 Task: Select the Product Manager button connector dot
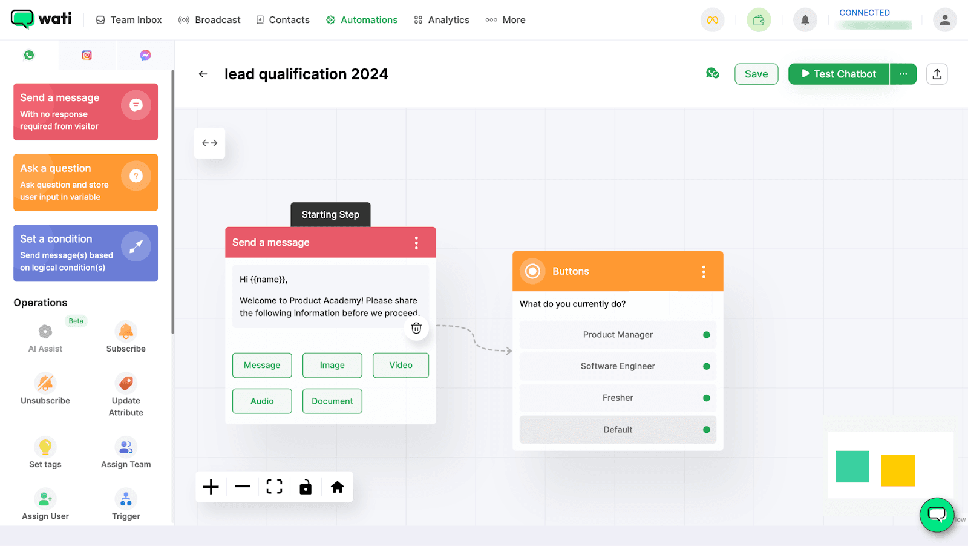(x=706, y=335)
